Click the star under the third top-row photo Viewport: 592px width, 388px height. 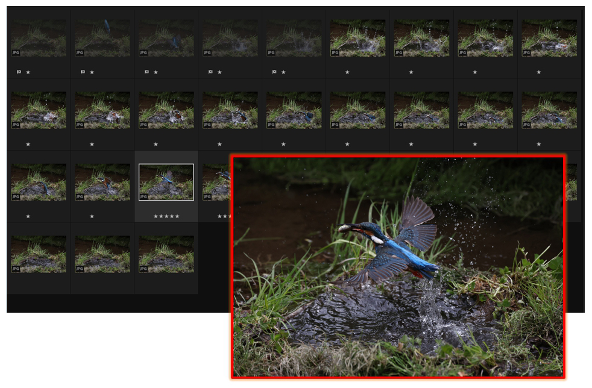click(x=156, y=72)
